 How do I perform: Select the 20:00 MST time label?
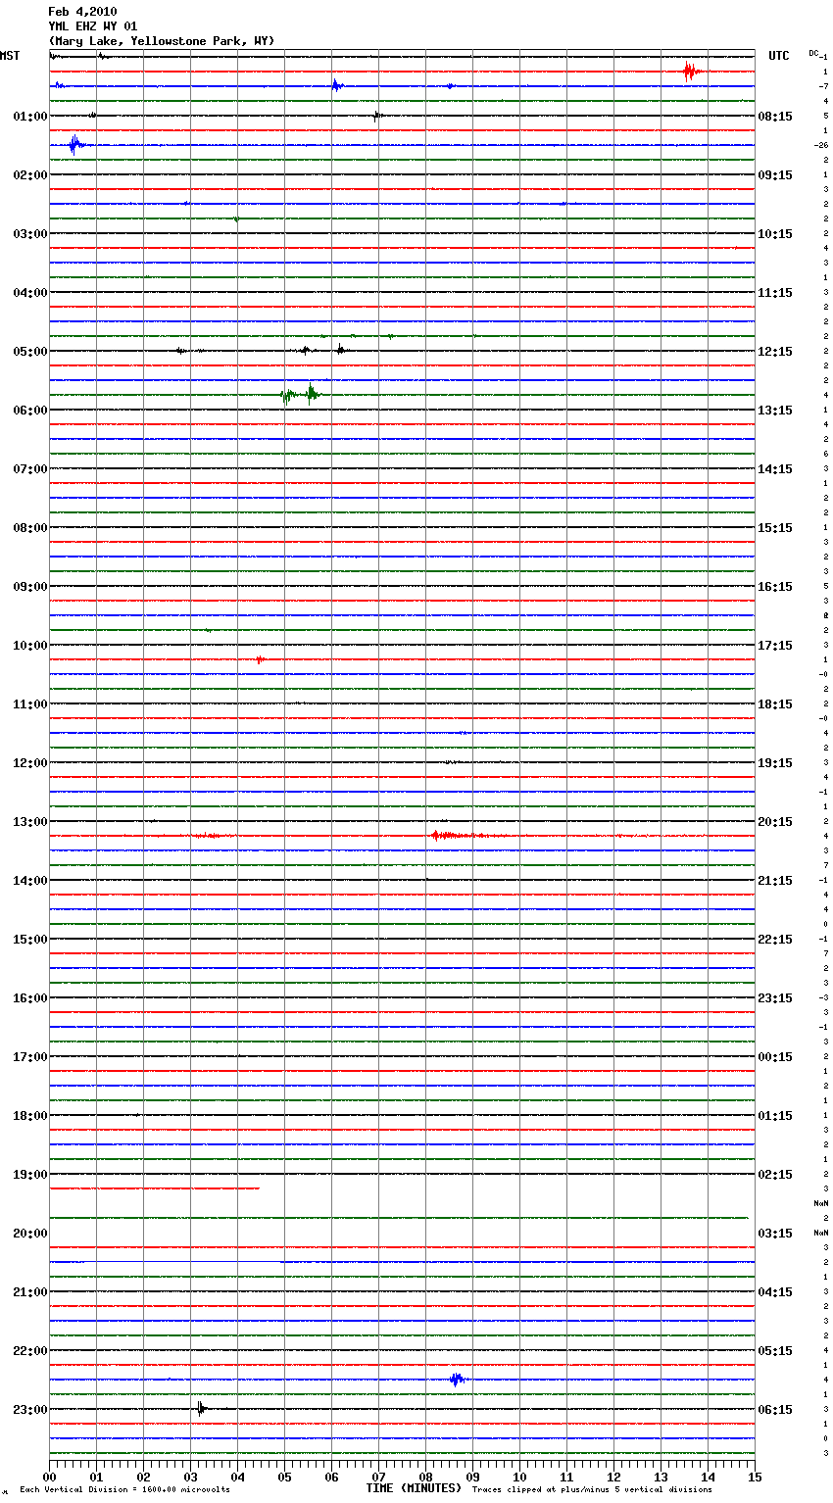(30, 1234)
